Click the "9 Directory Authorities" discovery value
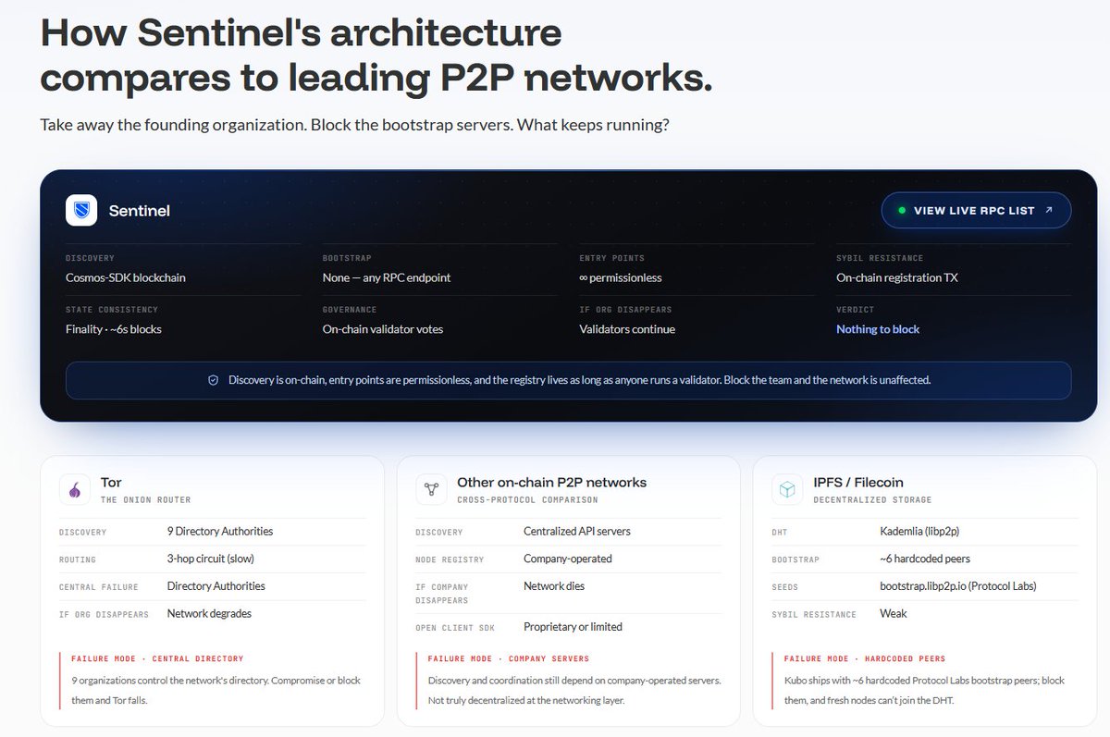Viewport: 1110px width, 737px height. coord(220,531)
